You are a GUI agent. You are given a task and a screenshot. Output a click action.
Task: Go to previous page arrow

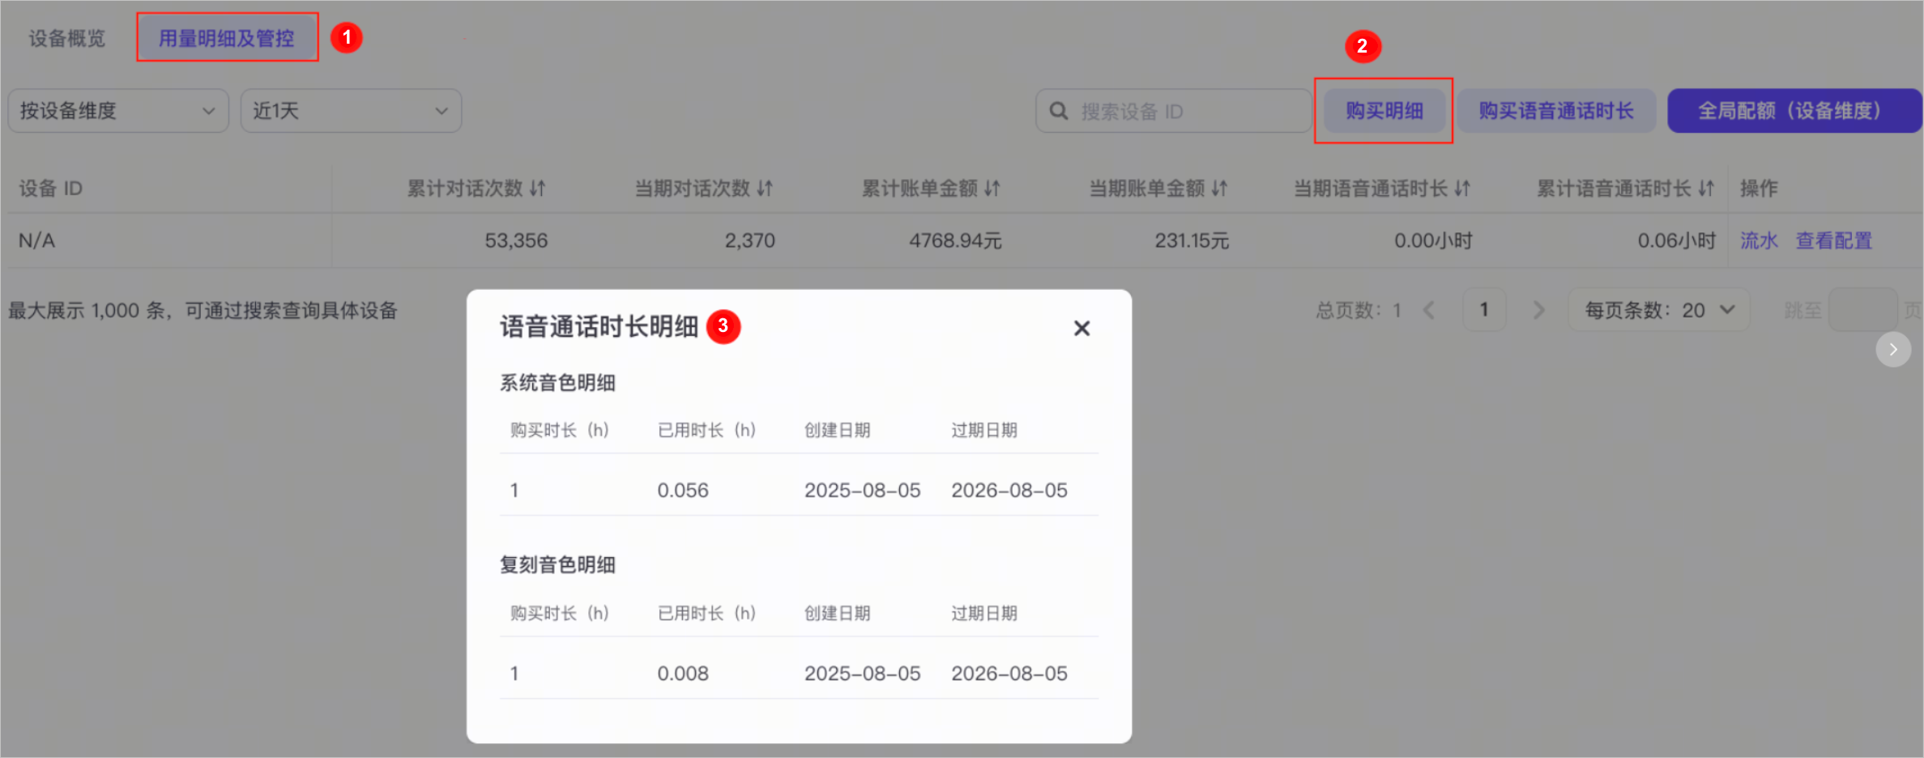point(1430,310)
